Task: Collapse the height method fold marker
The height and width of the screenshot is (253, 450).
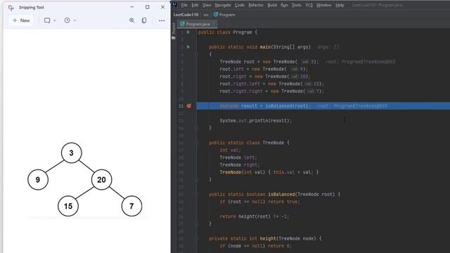Action: (x=197, y=239)
